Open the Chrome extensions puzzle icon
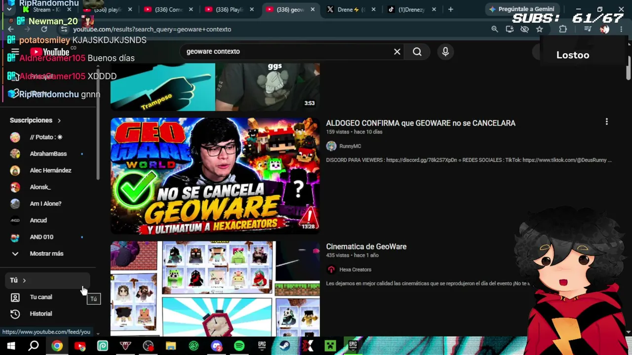 point(563,29)
